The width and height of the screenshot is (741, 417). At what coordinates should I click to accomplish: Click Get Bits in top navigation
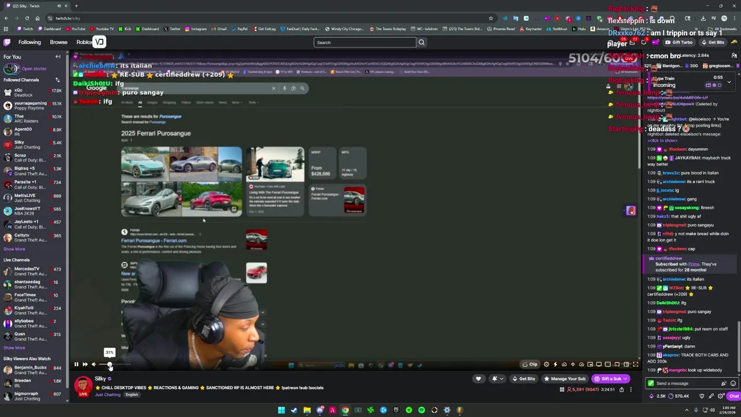click(712, 42)
